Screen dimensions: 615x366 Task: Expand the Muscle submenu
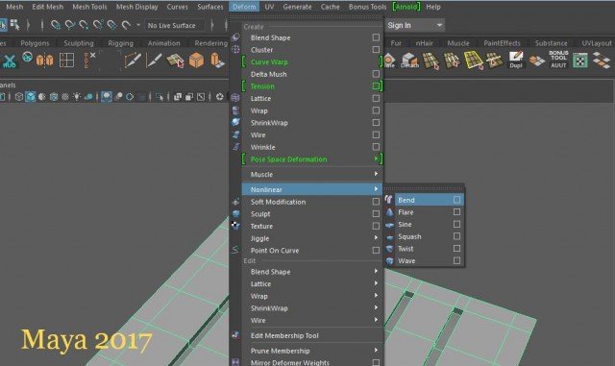click(376, 173)
